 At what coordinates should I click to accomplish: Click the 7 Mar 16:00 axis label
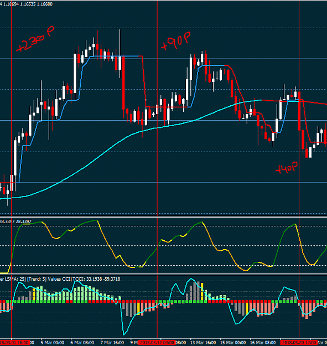point(112,343)
